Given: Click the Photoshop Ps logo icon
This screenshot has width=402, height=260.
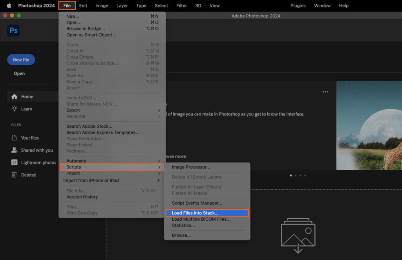Looking at the screenshot, I should pyautogui.click(x=13, y=30).
